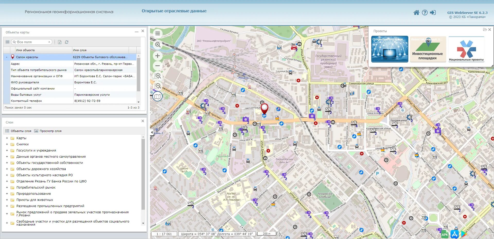Collapse the left side panels arrow

click(152, 132)
